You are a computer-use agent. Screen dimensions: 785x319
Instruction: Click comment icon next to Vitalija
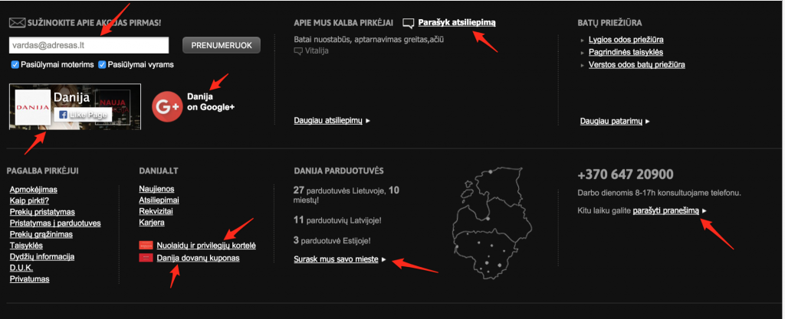[x=298, y=51]
